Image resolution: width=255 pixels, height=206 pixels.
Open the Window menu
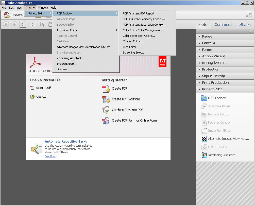43,8
